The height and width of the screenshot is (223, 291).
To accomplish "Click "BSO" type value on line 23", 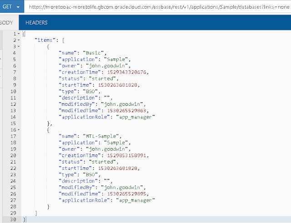I will coord(90,174).
